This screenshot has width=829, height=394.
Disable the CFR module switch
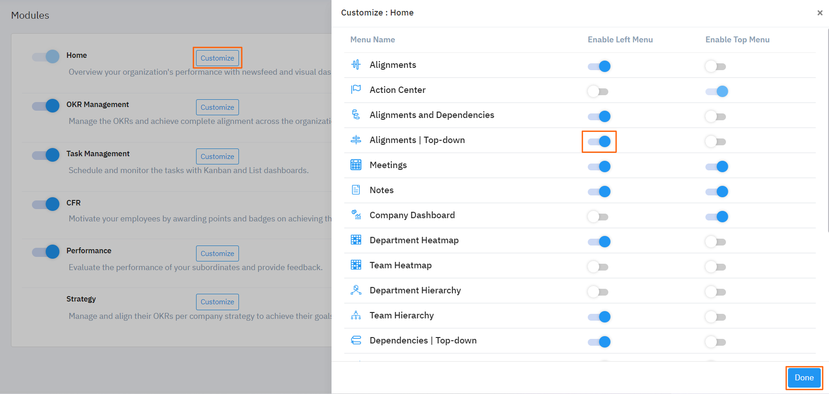click(45, 204)
